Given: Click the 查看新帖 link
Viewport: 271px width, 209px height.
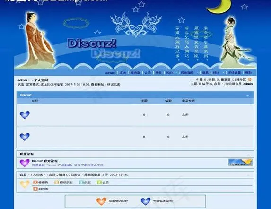Looking at the screenshot, I should (x=97, y=85).
